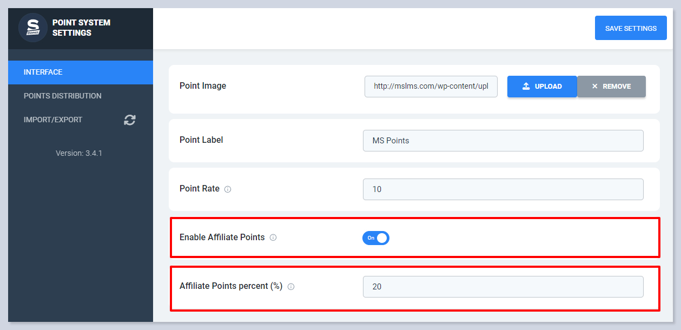Image resolution: width=681 pixels, height=330 pixels.
Task: Click the Point Rate input field
Action: click(503, 189)
